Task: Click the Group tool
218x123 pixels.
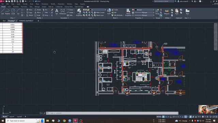Action: tap(157, 12)
